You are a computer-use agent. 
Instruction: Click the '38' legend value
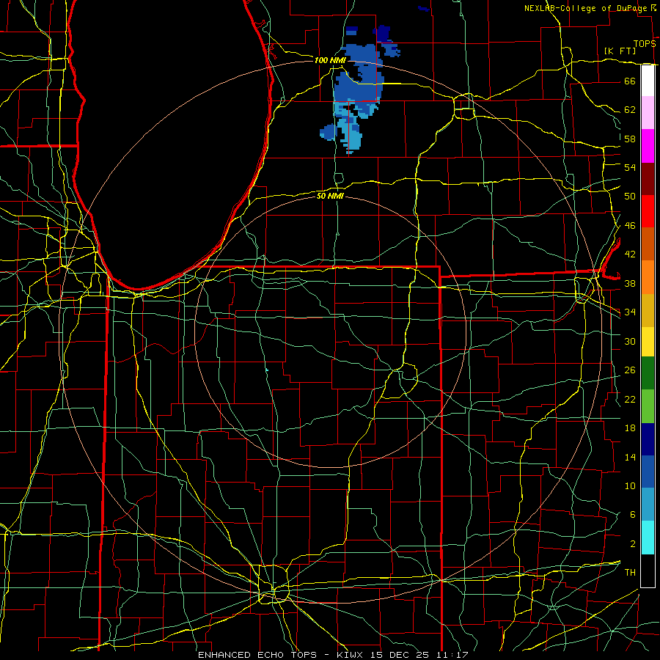tap(630, 283)
